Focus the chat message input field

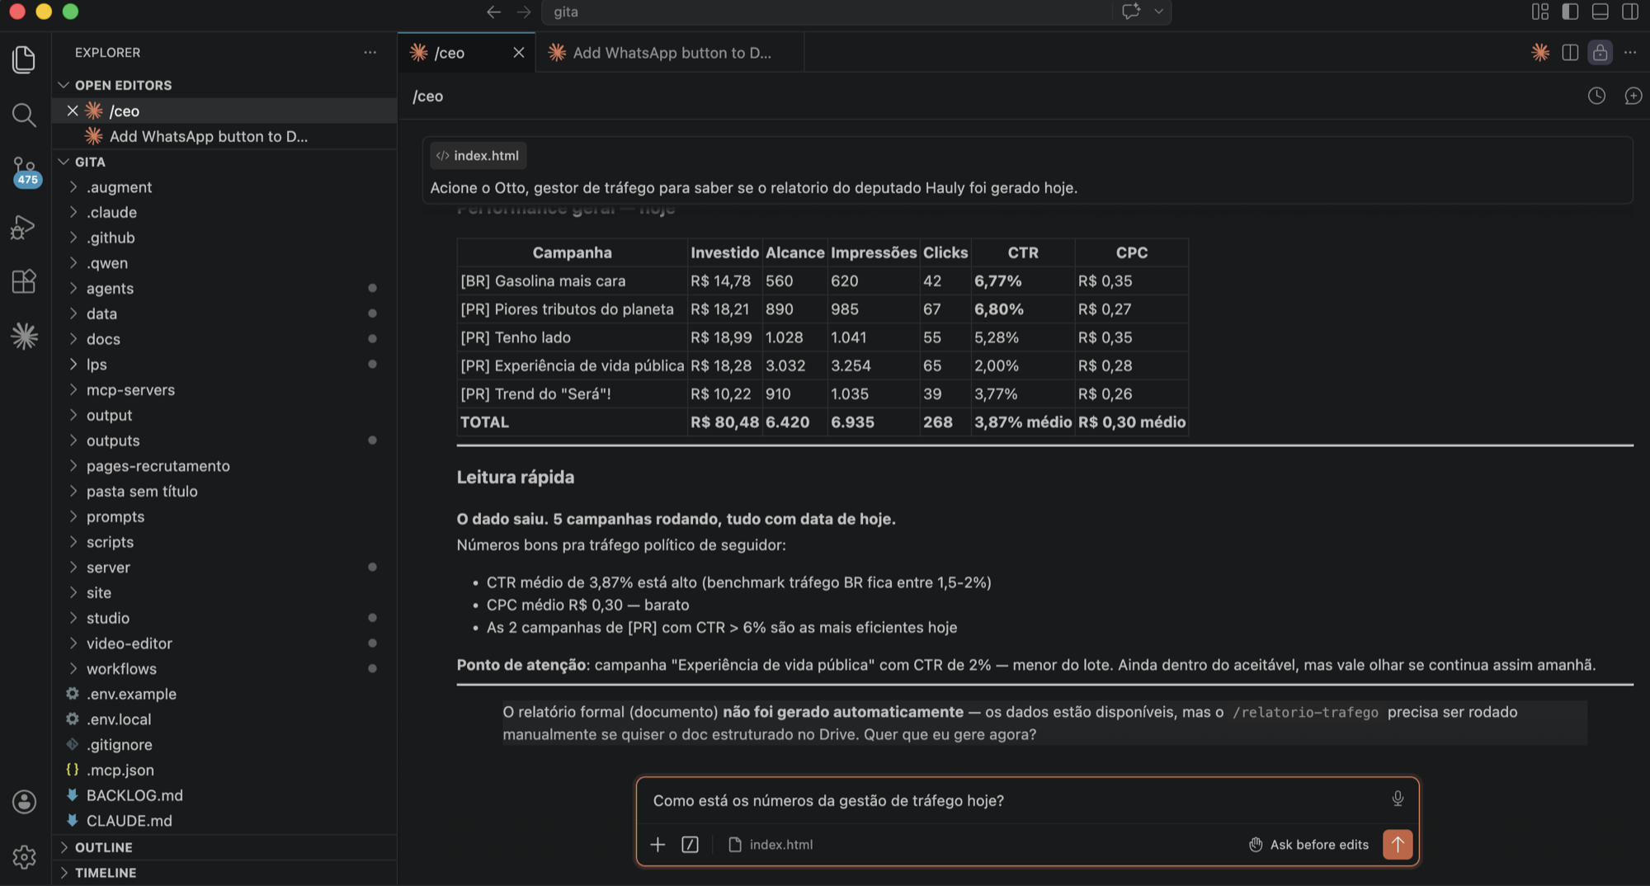[1015, 800]
